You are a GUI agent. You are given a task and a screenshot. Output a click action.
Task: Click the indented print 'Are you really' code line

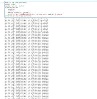(x=36, y=14)
